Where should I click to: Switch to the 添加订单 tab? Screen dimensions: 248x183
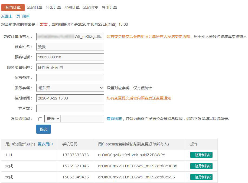click(35, 8)
